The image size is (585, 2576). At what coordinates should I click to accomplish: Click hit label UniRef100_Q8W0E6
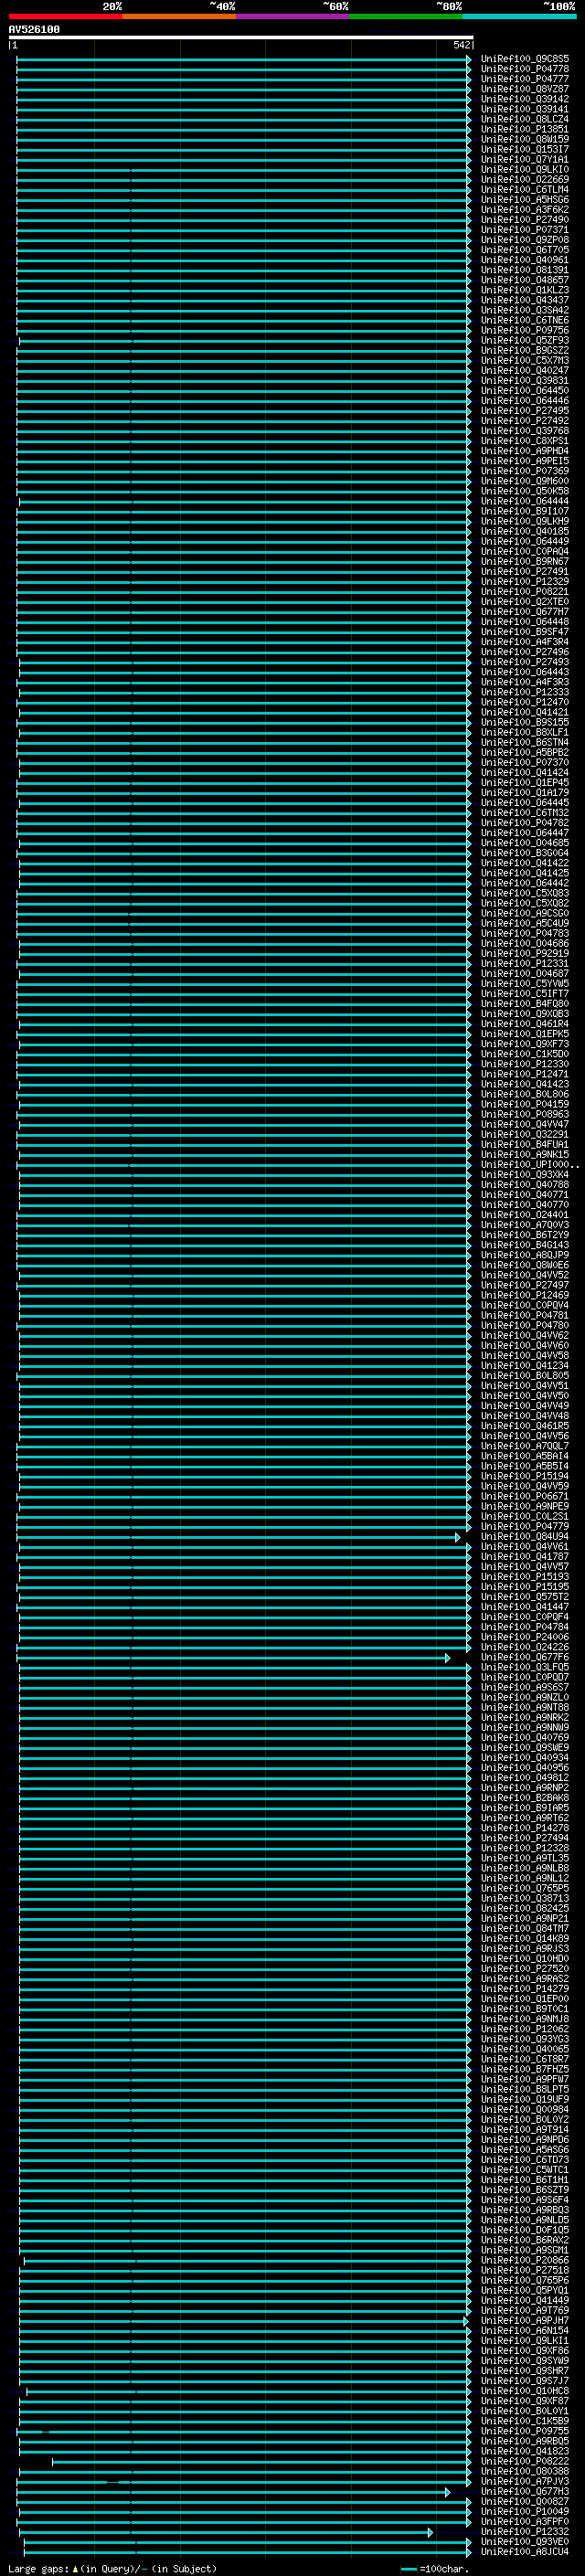(525, 1265)
